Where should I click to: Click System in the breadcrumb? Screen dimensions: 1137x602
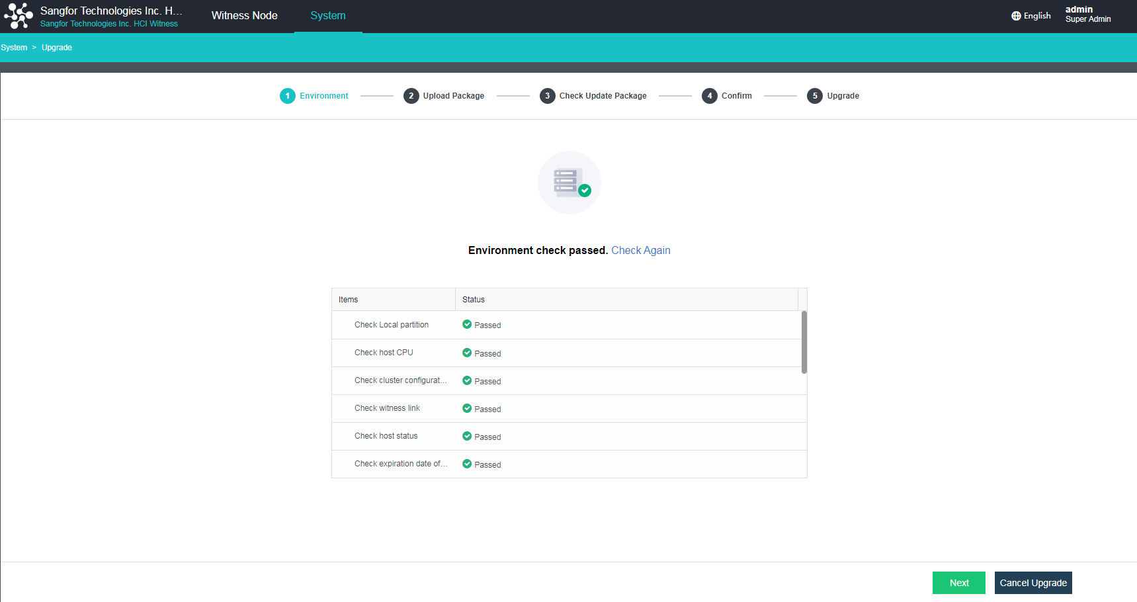coord(14,48)
